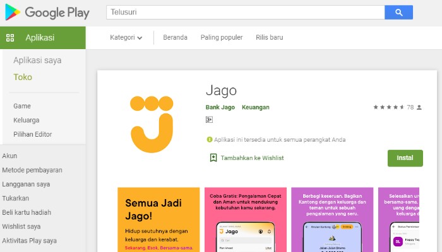Click the reviewer person icon

pos(419,108)
